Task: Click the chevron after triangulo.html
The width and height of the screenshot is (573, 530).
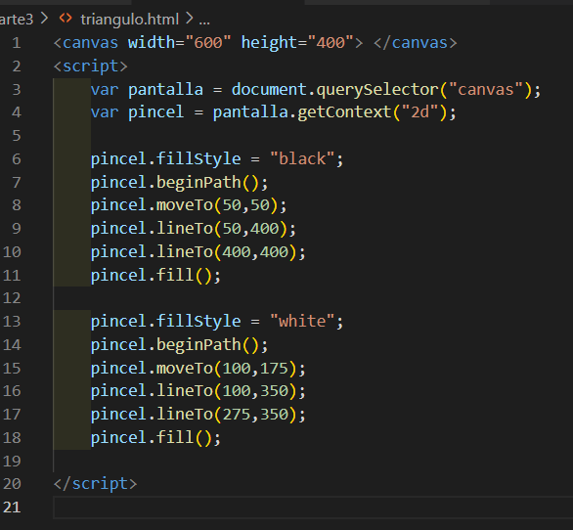Action: [x=190, y=19]
